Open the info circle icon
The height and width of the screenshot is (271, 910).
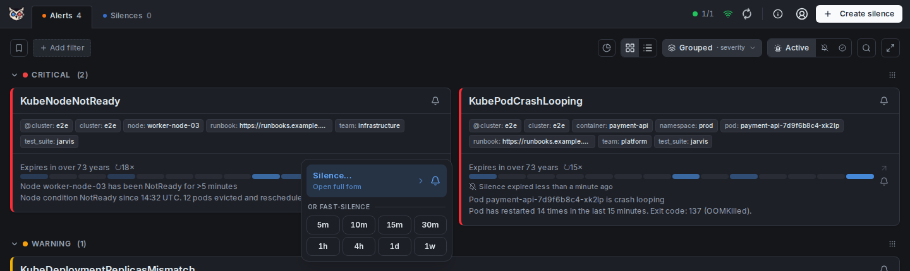[x=778, y=14]
